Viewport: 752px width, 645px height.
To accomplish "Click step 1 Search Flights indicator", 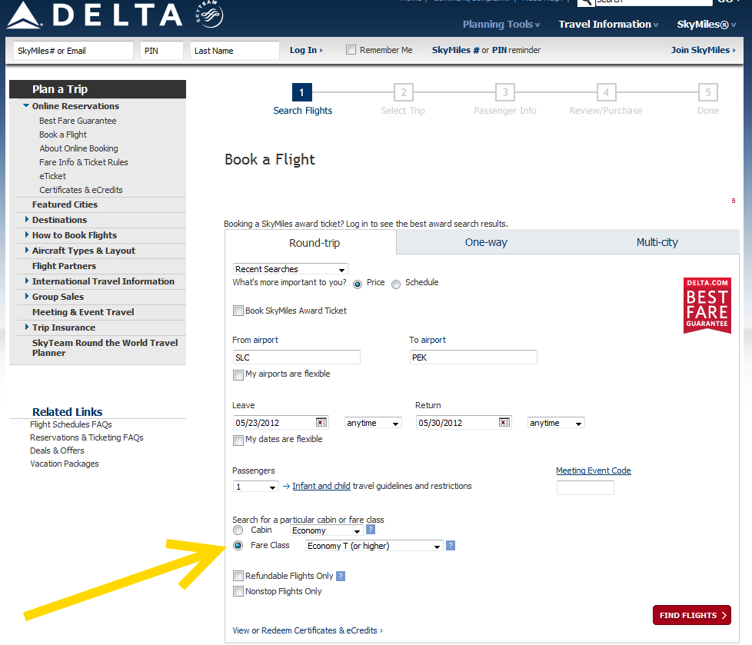I will click(x=302, y=93).
